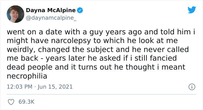Click the Jun 15, 2021 date
Viewport: 203px width, 110px height.
click(x=55, y=87)
